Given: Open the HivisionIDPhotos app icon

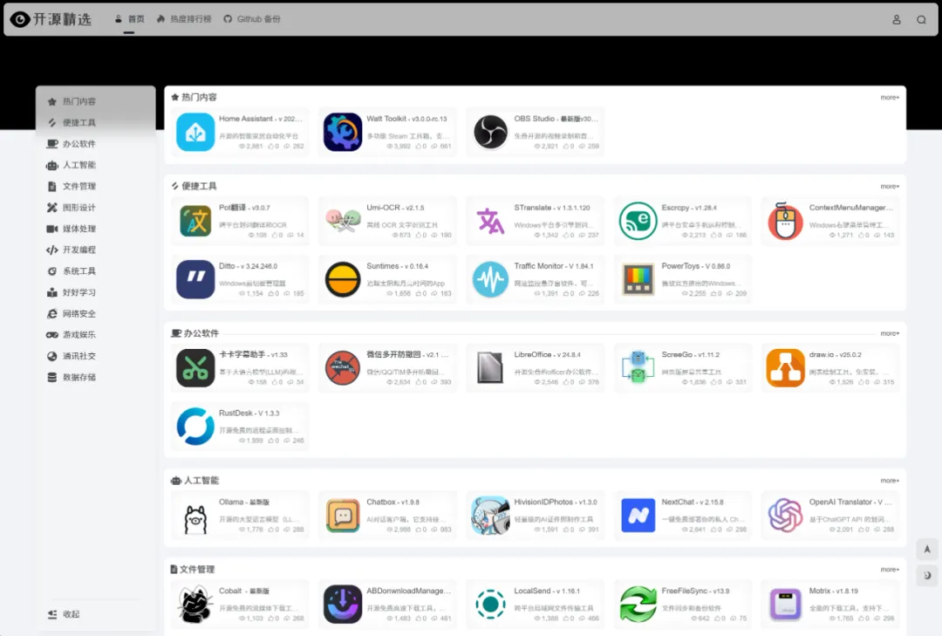Looking at the screenshot, I should click(490, 516).
